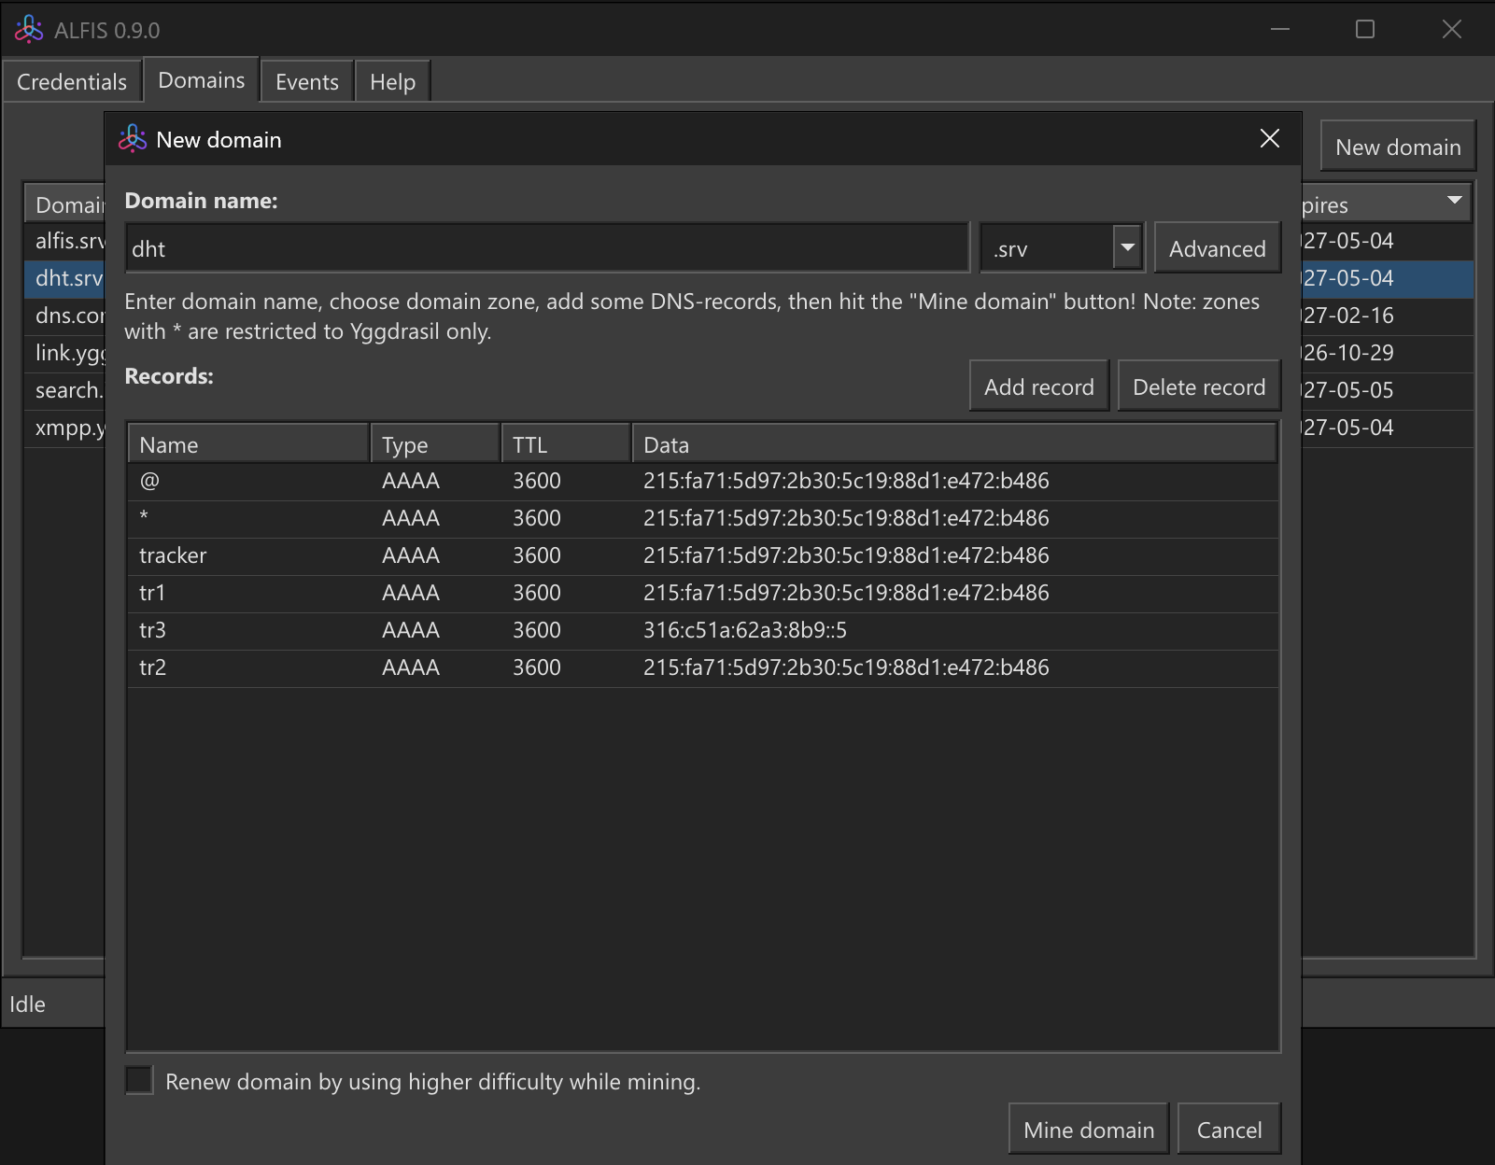Screen dimensions: 1495x1165
Task: Cancel the New domain dialog
Action: click(x=1229, y=1130)
